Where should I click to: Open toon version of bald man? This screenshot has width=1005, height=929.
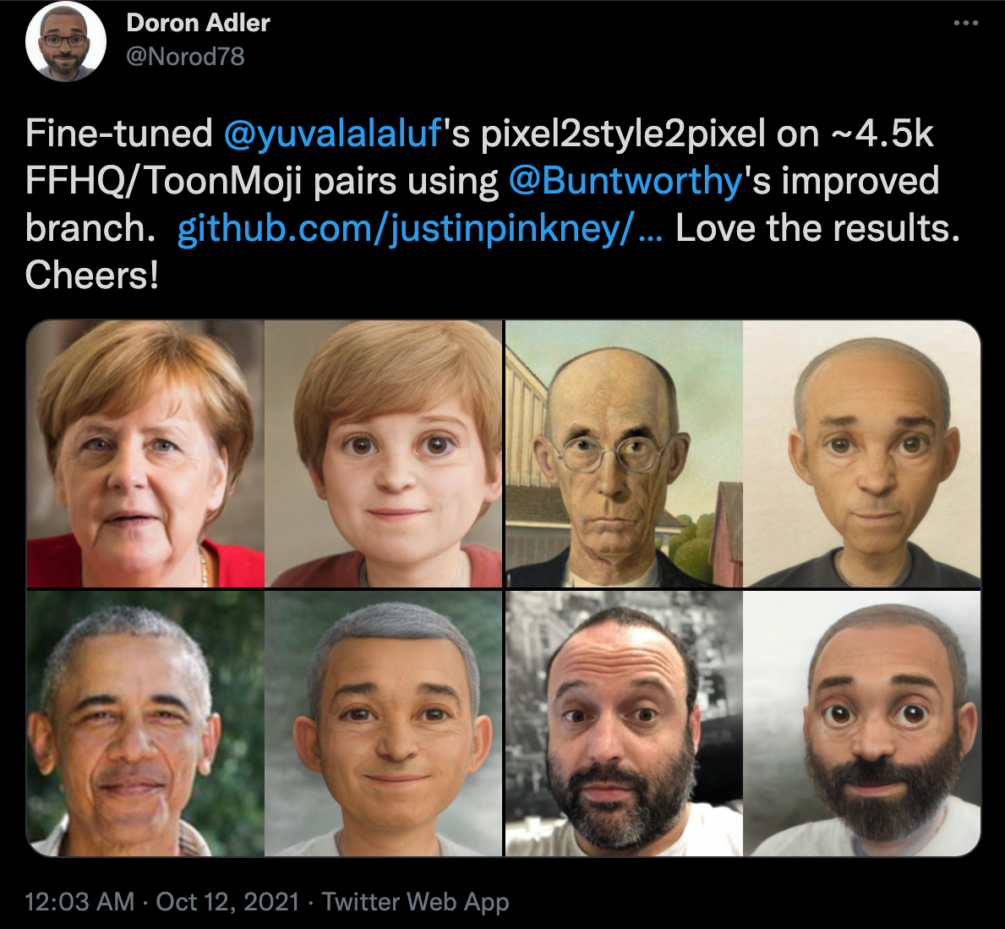pos(861,453)
